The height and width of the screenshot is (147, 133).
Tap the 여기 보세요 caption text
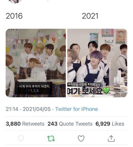coord(85,91)
